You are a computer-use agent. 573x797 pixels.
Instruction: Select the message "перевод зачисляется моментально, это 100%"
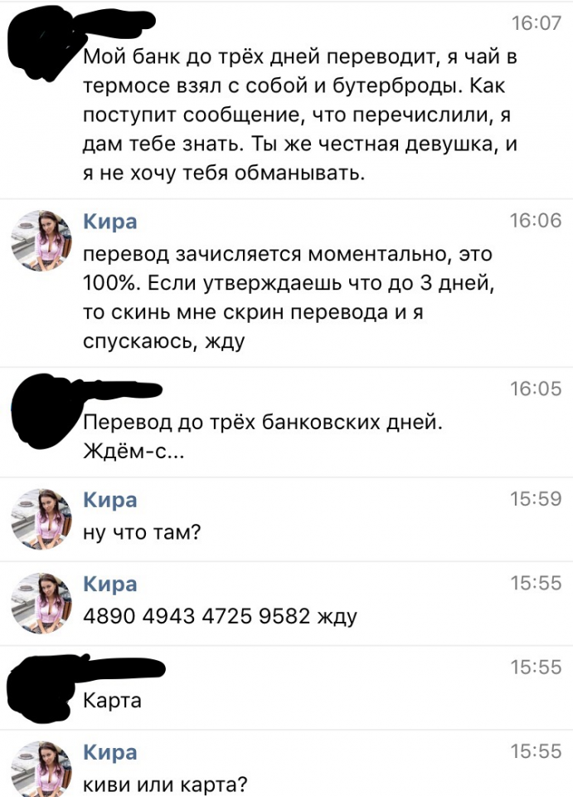point(288,297)
